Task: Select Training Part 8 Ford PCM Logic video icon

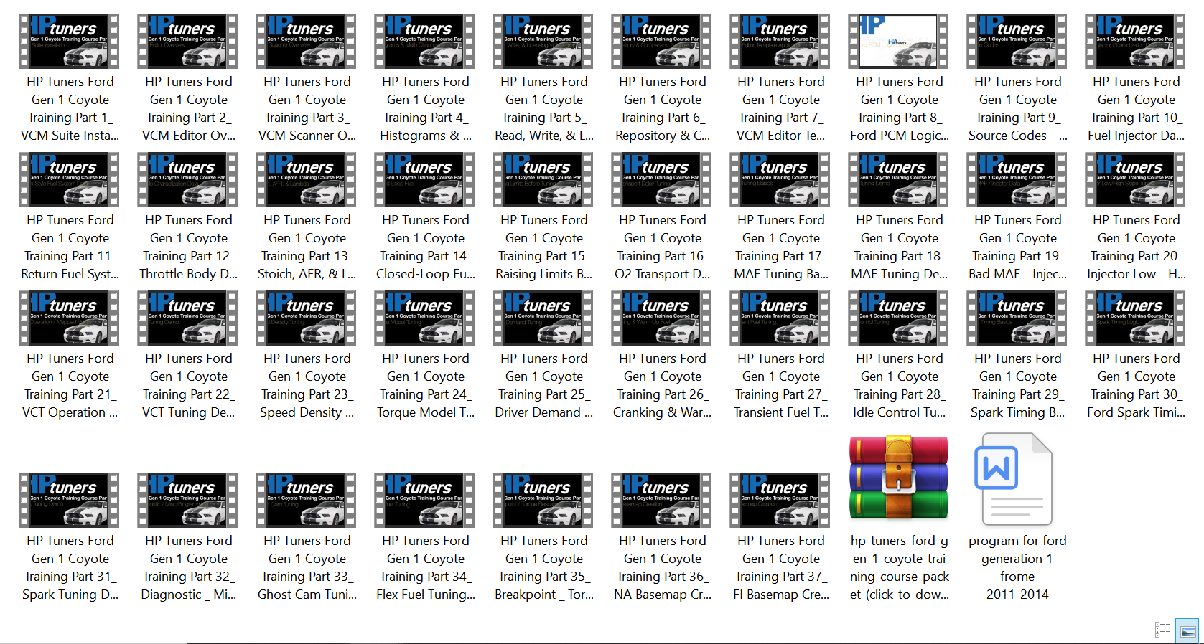Action: click(899, 41)
